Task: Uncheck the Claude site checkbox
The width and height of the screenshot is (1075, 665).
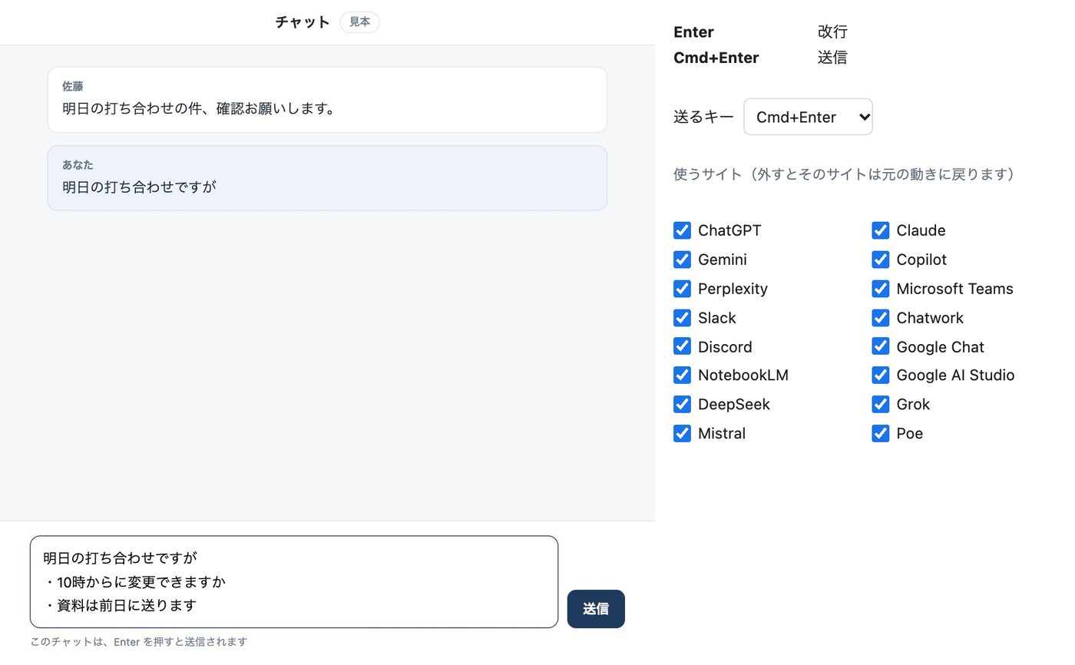Action: [881, 230]
